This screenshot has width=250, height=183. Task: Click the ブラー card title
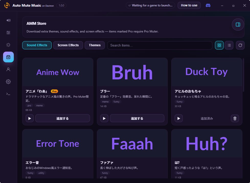tap(105, 91)
